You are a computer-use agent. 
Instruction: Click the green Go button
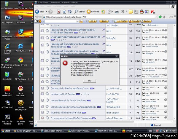162,17
